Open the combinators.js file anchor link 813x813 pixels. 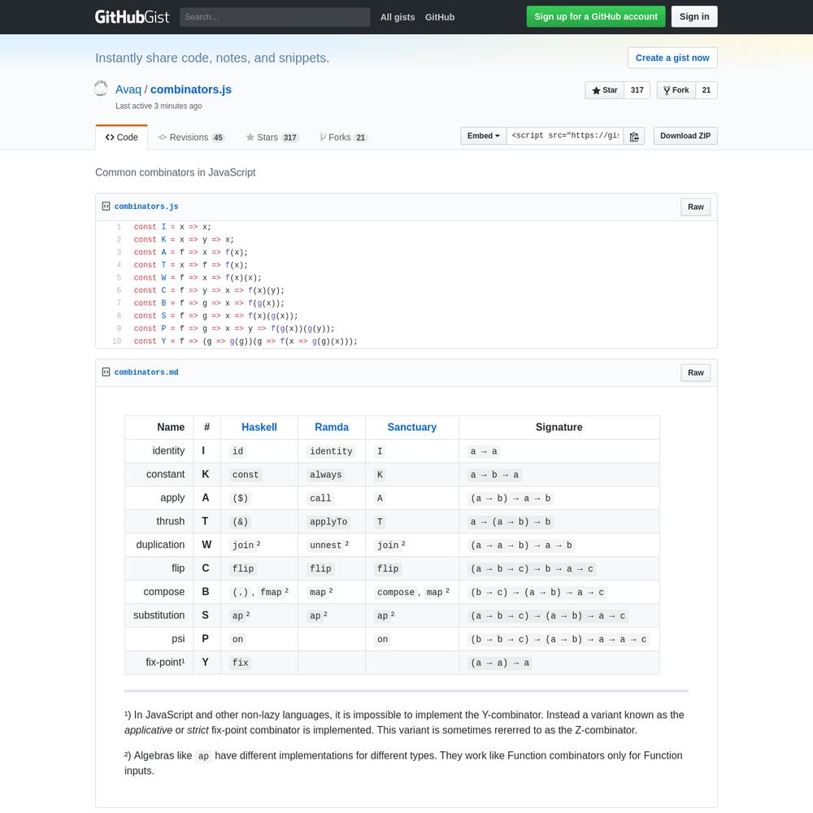pos(146,207)
